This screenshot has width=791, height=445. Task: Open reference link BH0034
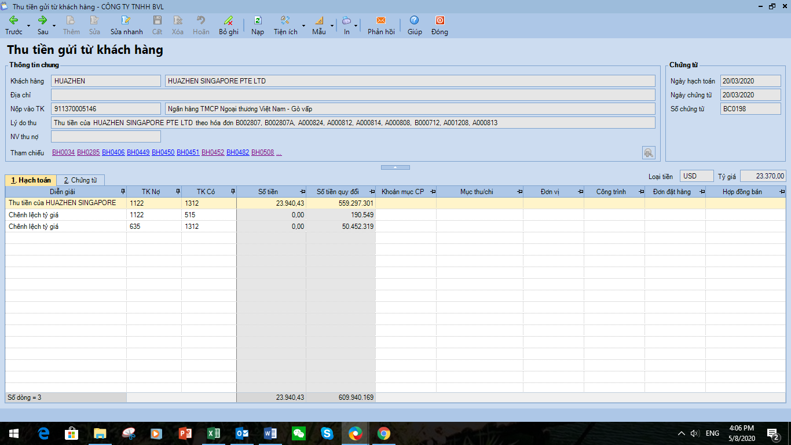[63, 152]
